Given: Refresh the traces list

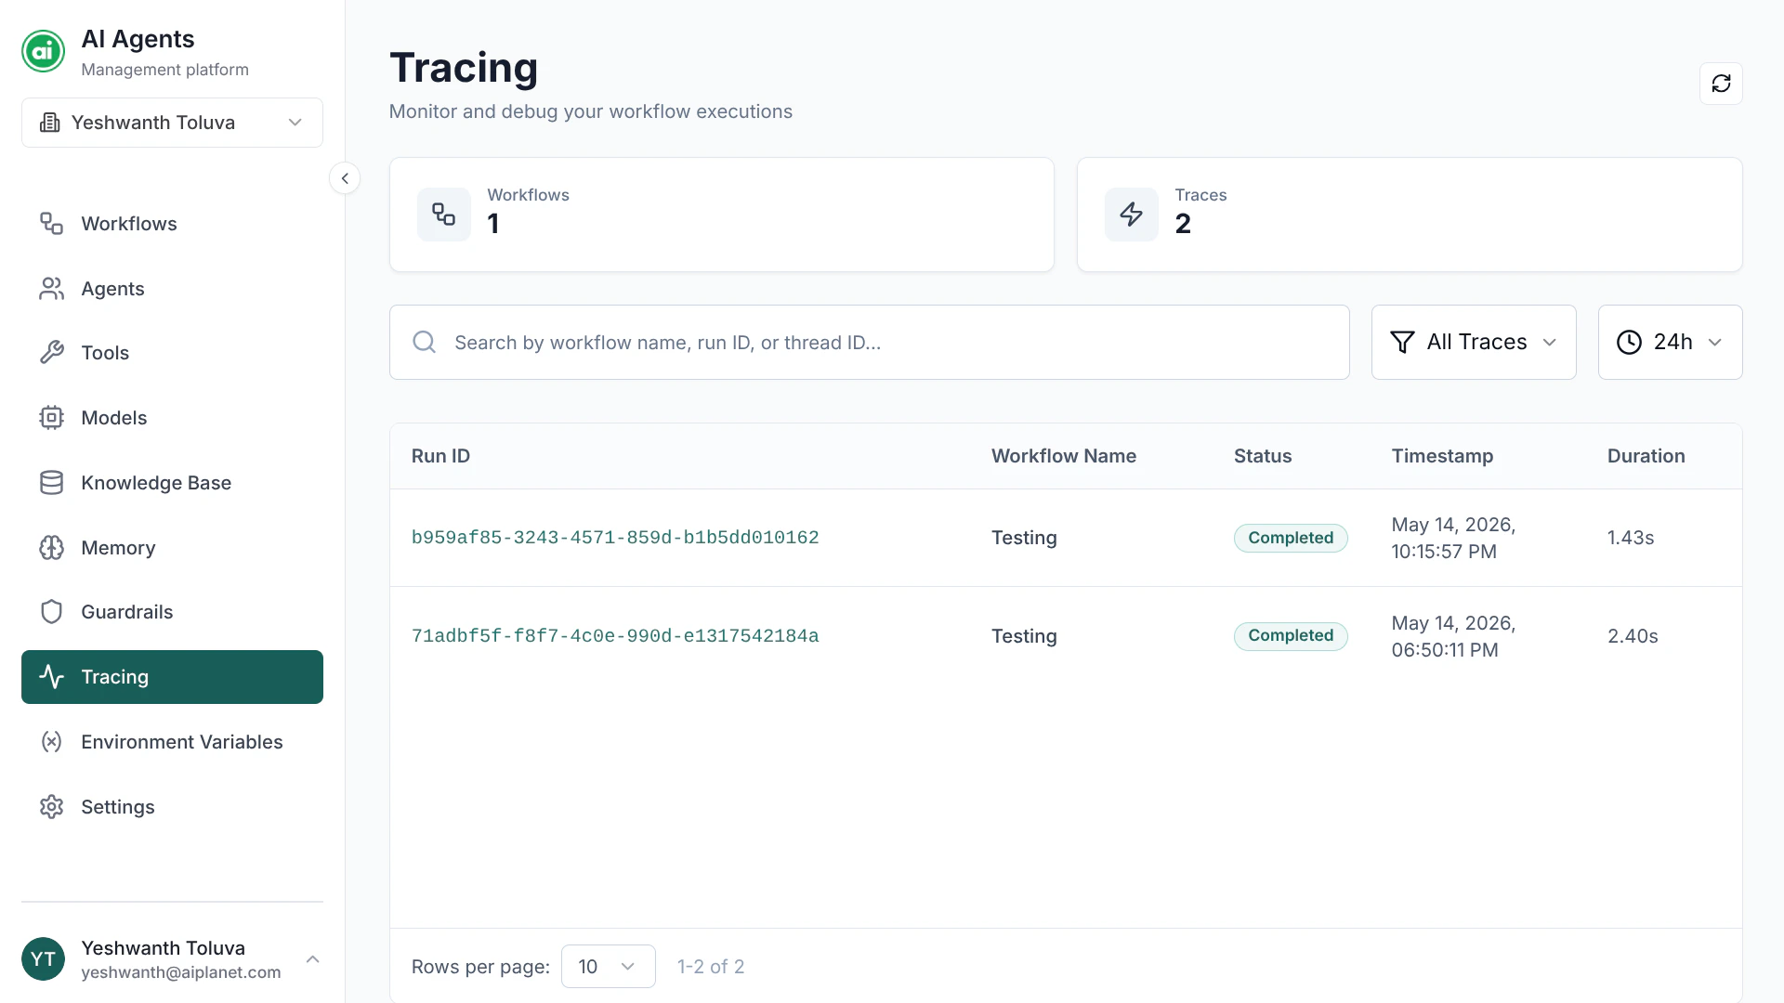Looking at the screenshot, I should pos(1721,84).
